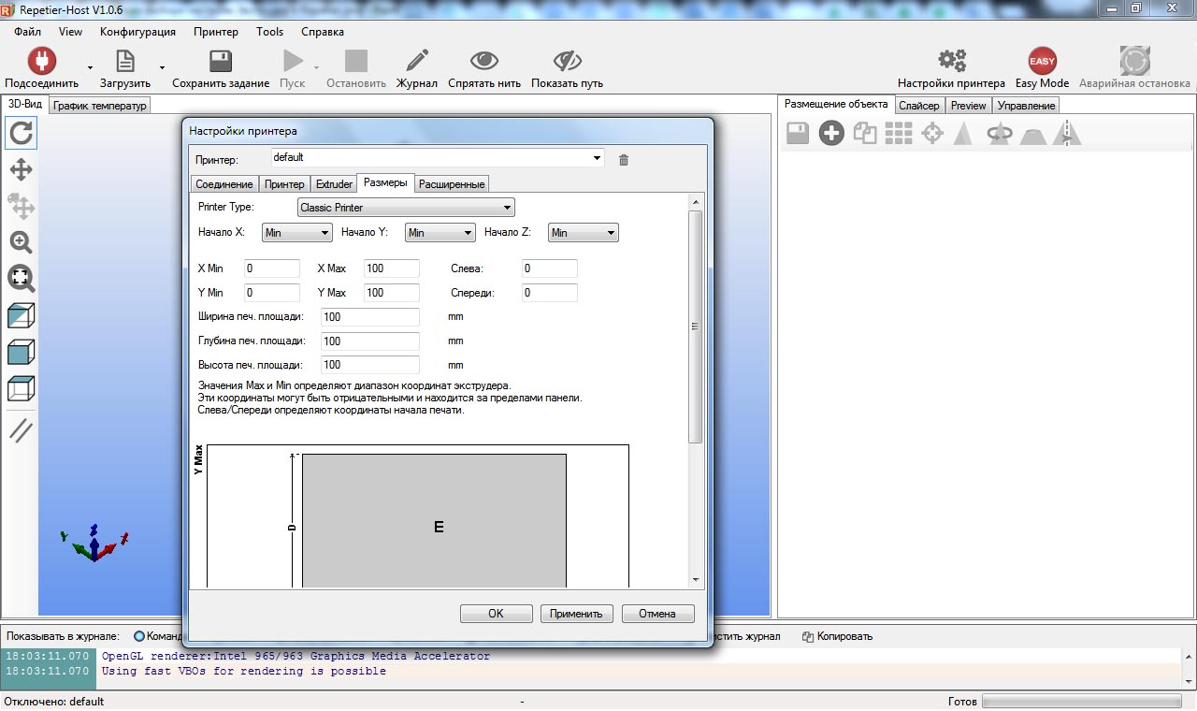This screenshot has width=1197, height=711.
Task: Click the Подсоединить connect plug icon
Action: click(x=41, y=61)
